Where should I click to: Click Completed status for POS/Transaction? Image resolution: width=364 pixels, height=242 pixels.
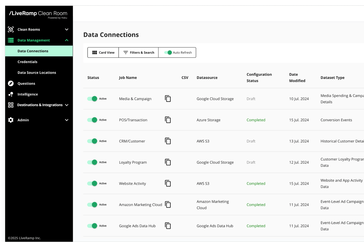pyautogui.click(x=256, y=120)
